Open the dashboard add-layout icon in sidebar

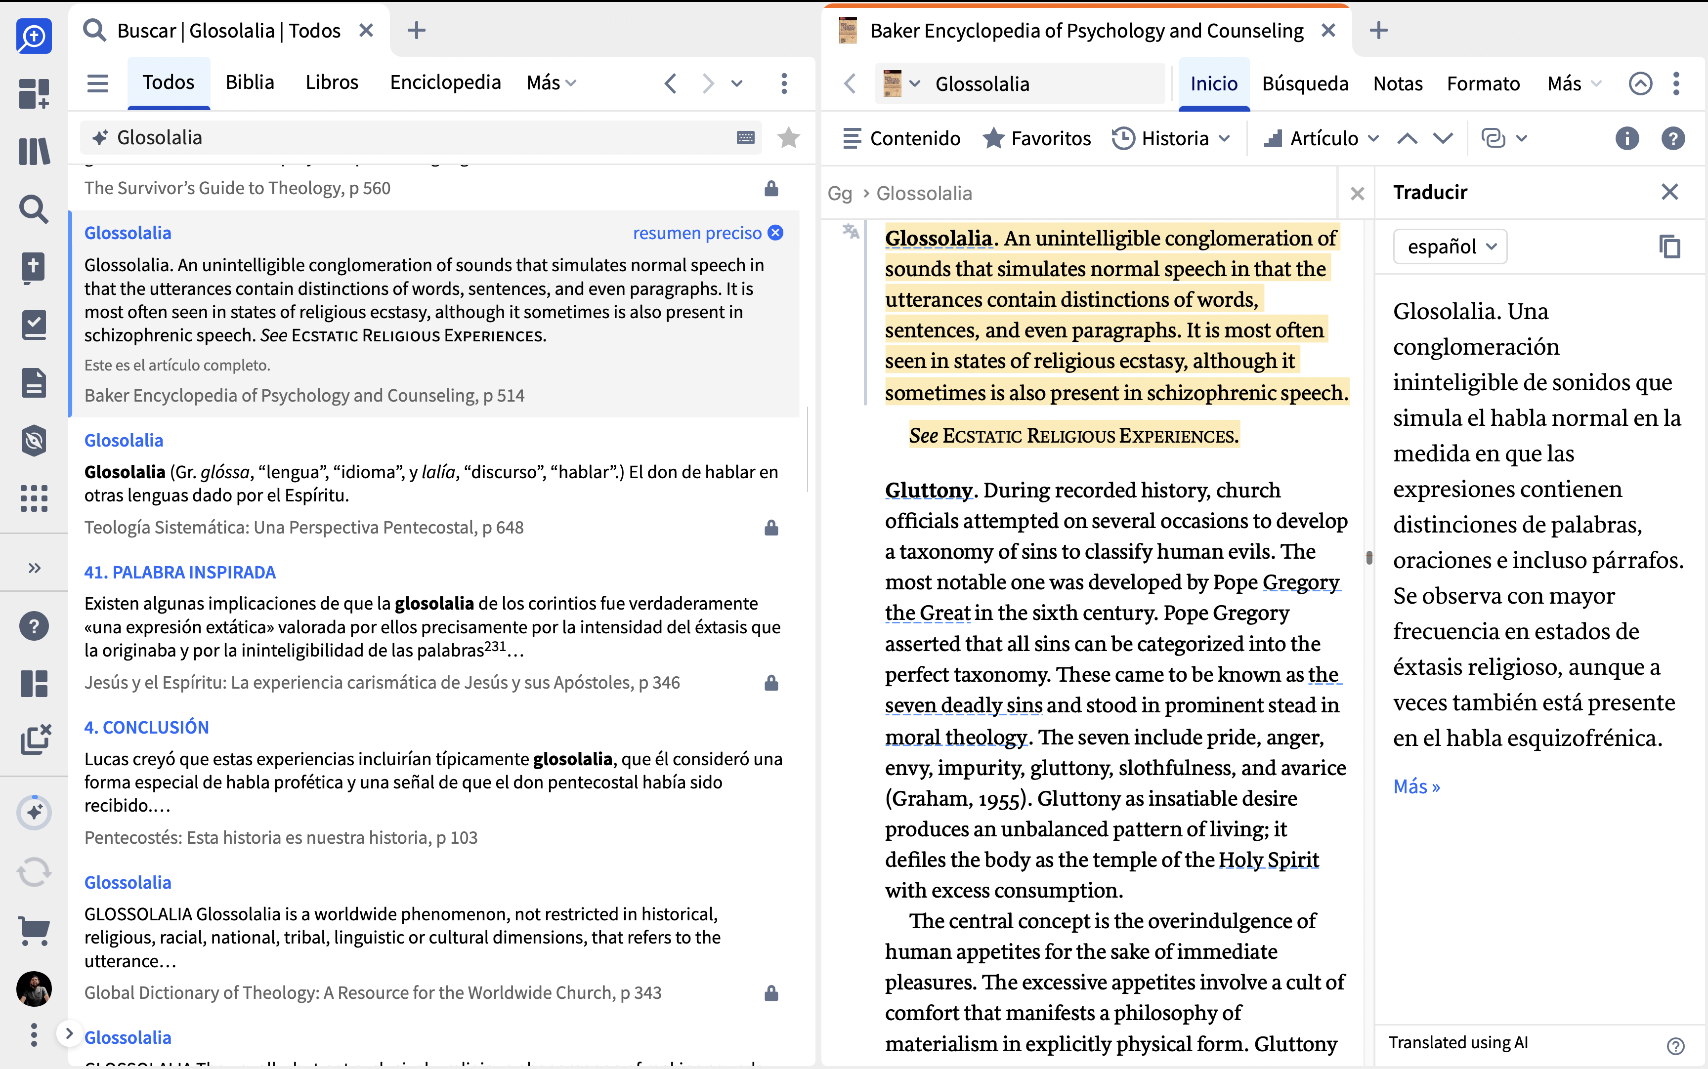[34, 93]
